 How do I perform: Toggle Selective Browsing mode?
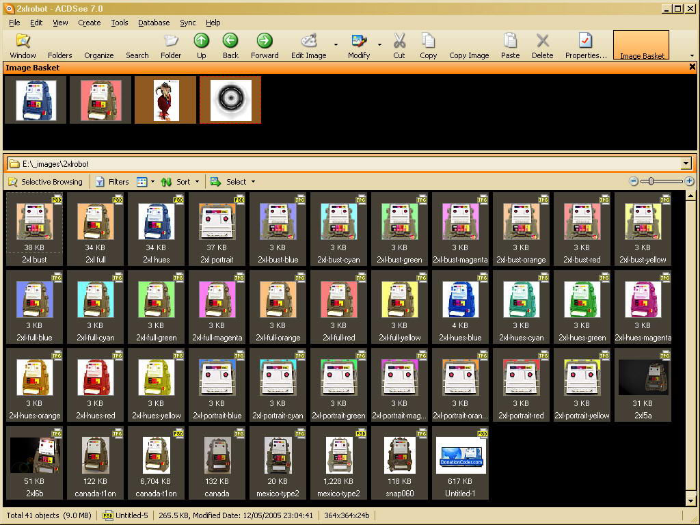coord(45,182)
